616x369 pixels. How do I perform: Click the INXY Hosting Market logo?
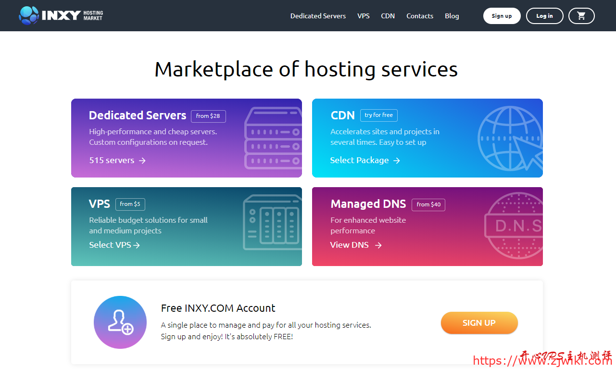[x=60, y=15]
